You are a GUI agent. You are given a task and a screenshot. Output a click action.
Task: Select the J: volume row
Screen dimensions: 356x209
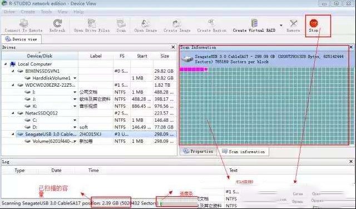(x=88, y=99)
